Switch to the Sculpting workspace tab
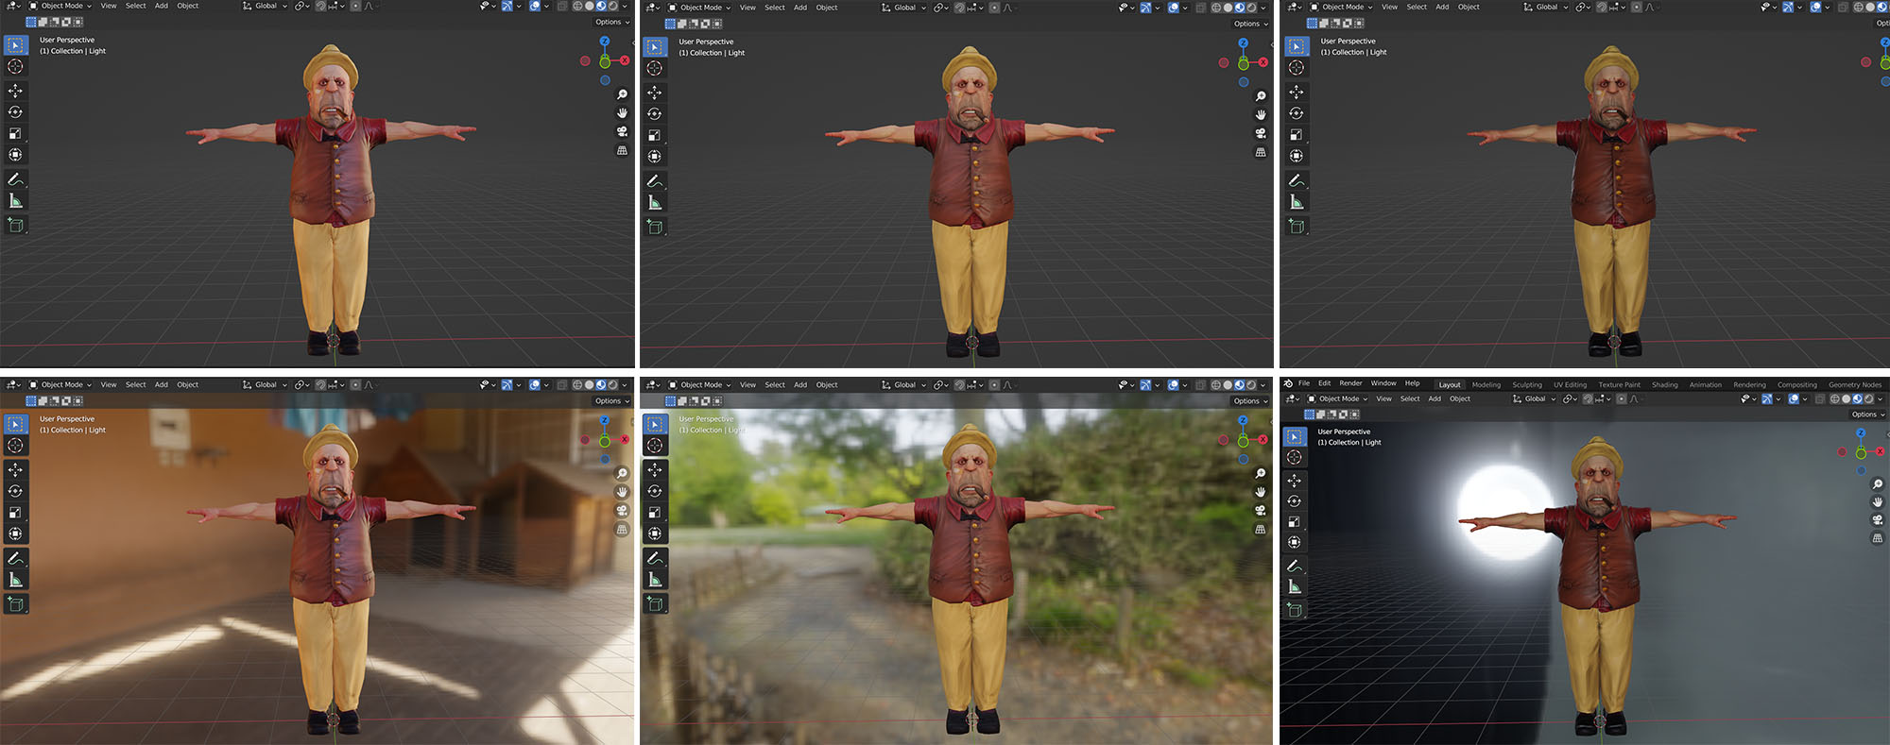 (x=1526, y=385)
